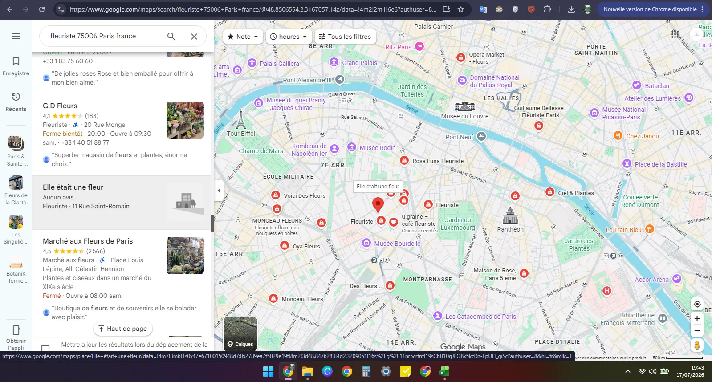The height and width of the screenshot is (382, 712).
Task: Clear the search with the X icon
Action: click(194, 37)
